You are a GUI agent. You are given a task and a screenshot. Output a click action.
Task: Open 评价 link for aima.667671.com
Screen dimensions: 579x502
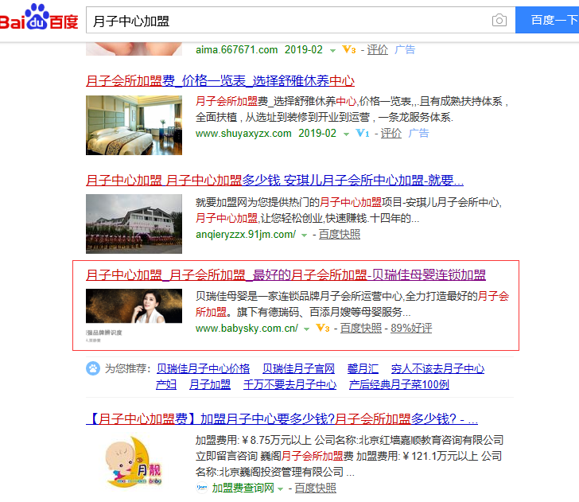pos(377,49)
